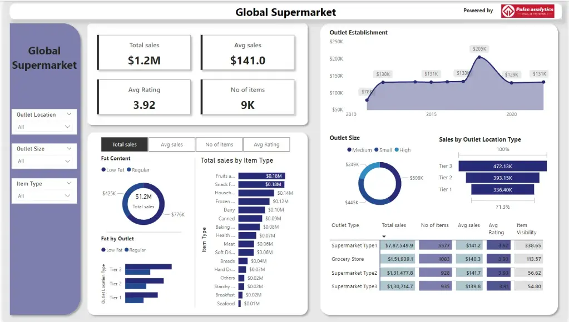569x322 pixels.
Task: Click the 54.80 Item Visibility cell
Action: click(529, 286)
